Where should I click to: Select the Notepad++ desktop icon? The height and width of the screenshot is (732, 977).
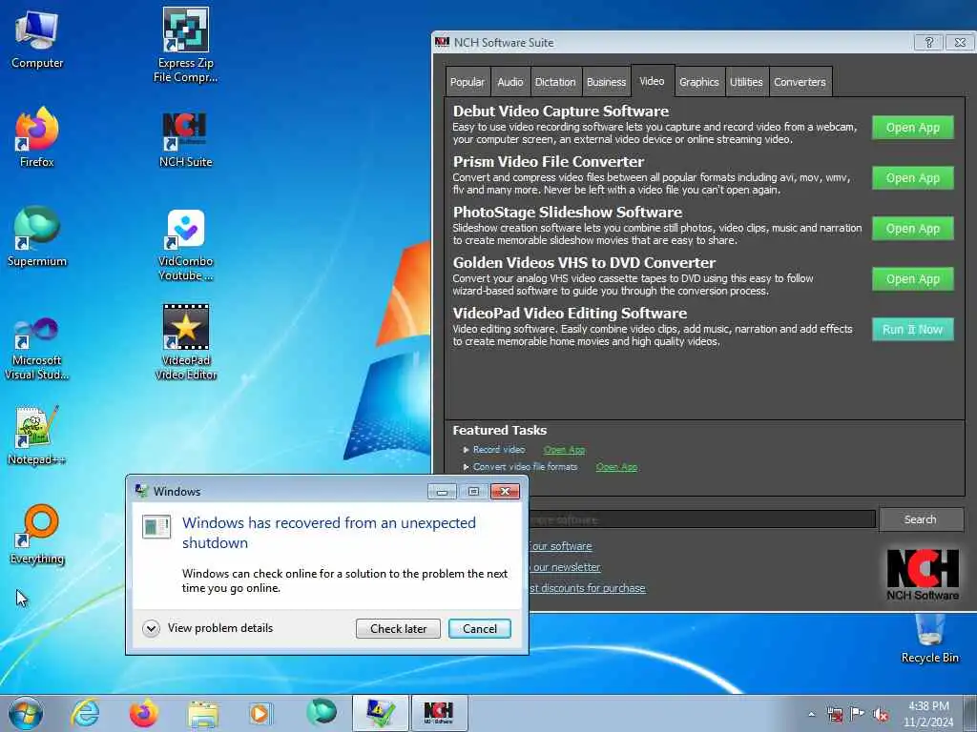[37, 435]
